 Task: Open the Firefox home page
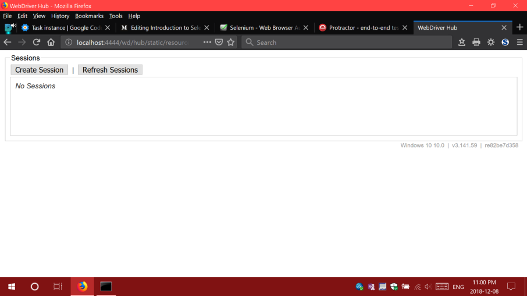pos(51,42)
